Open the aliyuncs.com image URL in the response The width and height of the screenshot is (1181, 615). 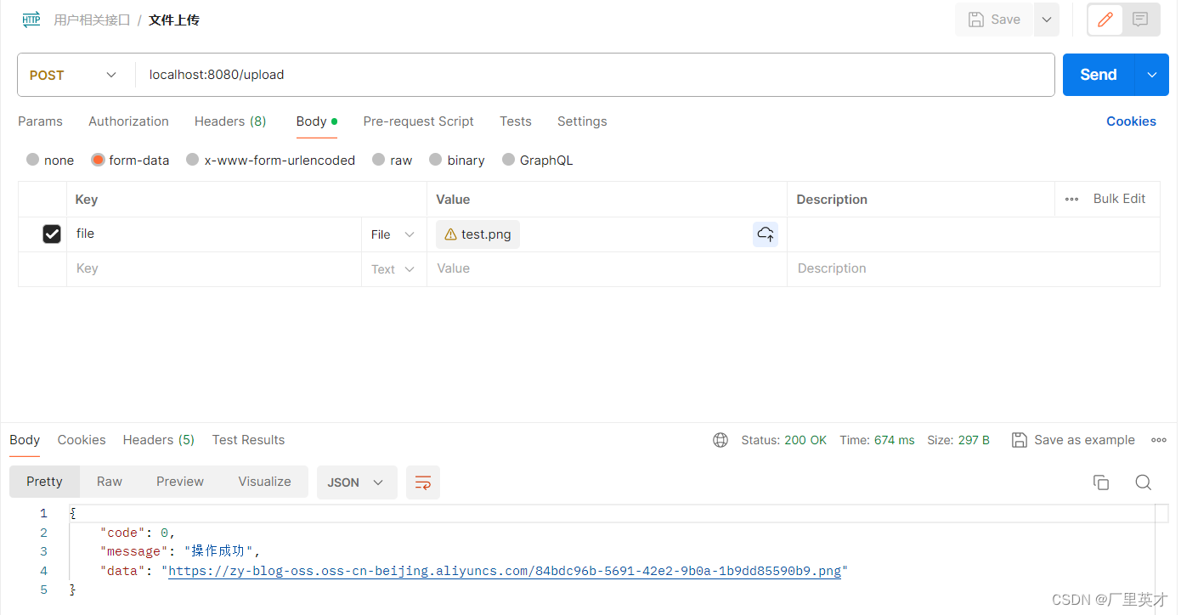click(505, 571)
